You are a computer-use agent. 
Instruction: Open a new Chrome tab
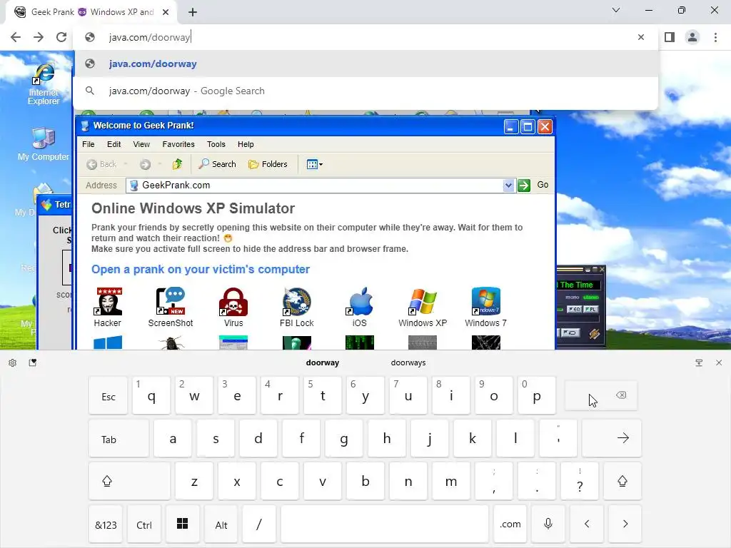tap(193, 12)
